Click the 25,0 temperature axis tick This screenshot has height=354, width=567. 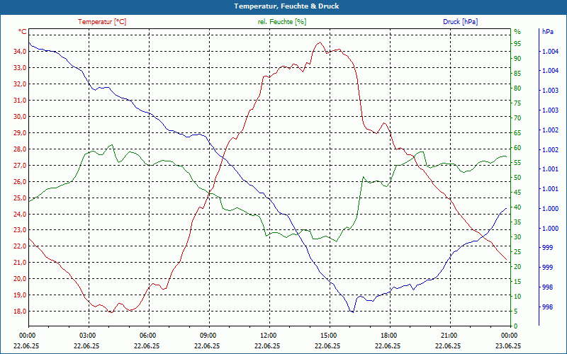tap(20, 198)
